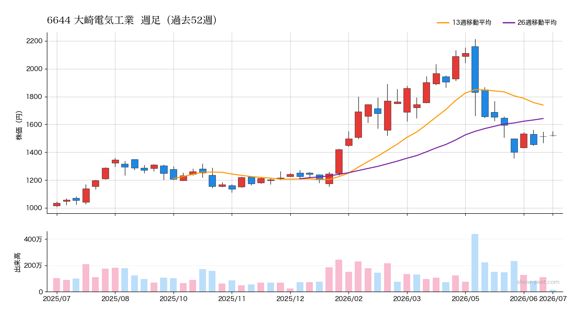Click the 2026/02 x-axis date label
This screenshot has width=586, height=324.
coord(349,298)
